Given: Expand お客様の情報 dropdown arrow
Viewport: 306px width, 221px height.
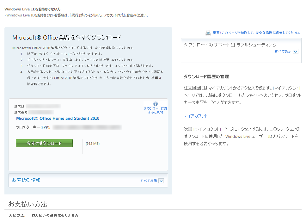Looking at the screenshot, I should [161, 181].
